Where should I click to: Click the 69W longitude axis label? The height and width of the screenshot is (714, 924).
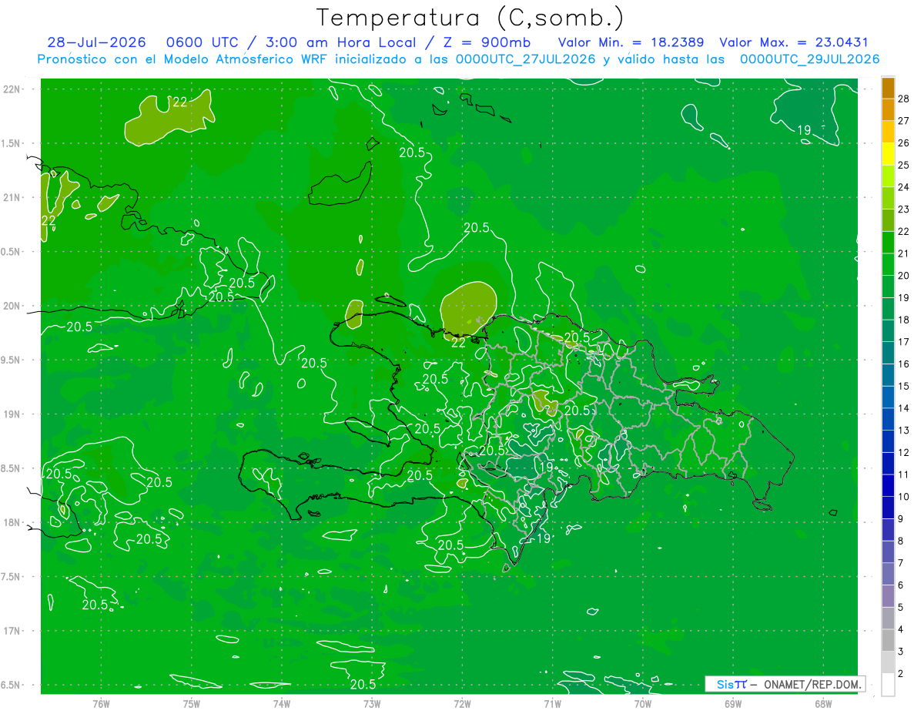(733, 703)
